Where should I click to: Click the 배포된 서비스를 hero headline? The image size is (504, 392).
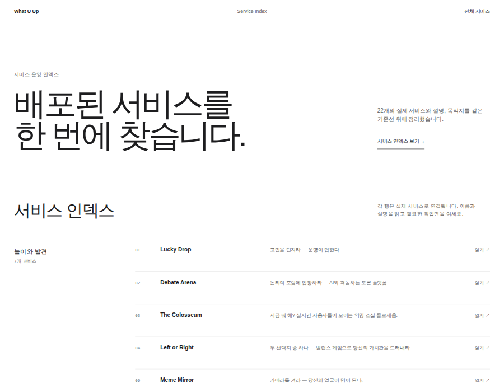pyautogui.click(x=129, y=120)
